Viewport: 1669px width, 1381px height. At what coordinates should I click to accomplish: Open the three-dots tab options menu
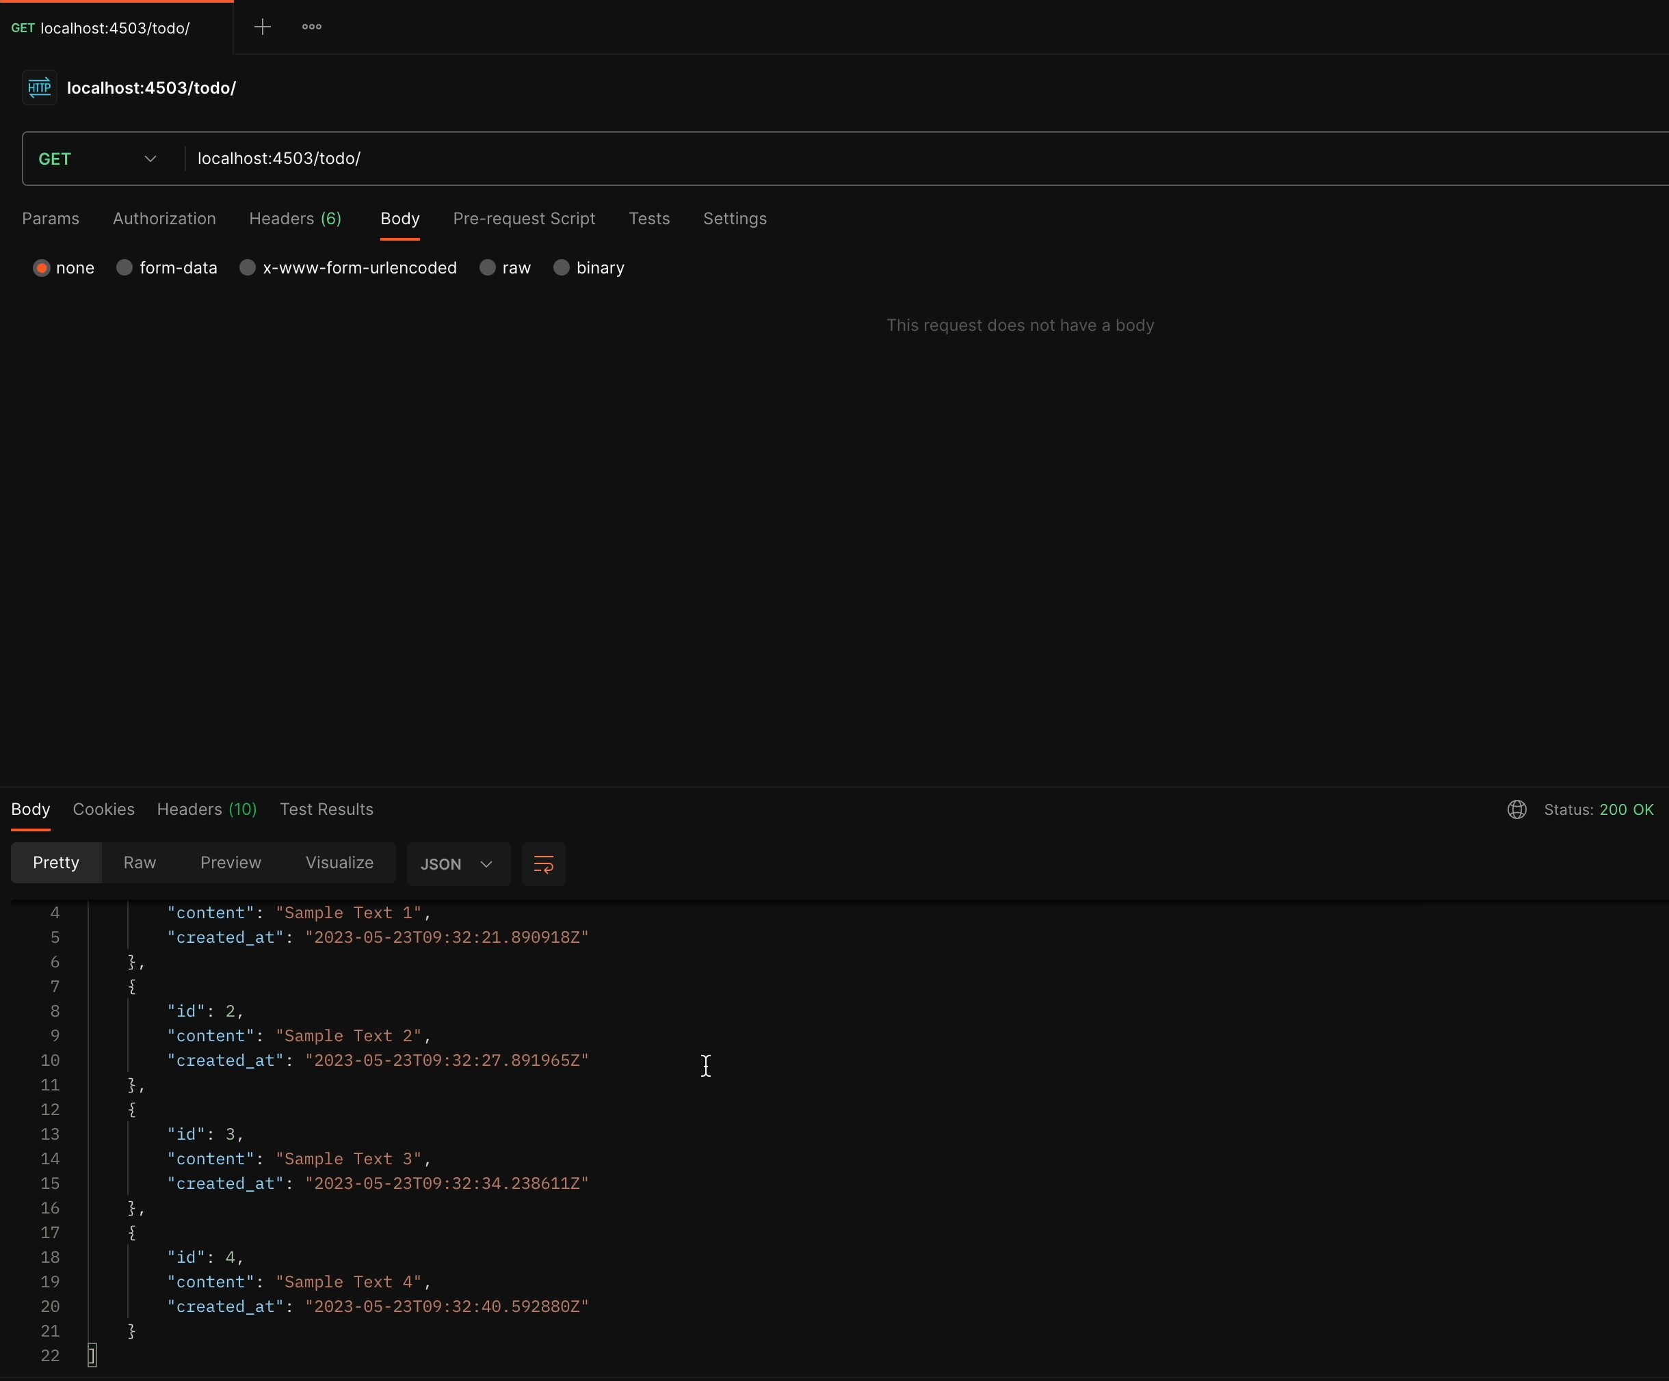click(x=311, y=27)
